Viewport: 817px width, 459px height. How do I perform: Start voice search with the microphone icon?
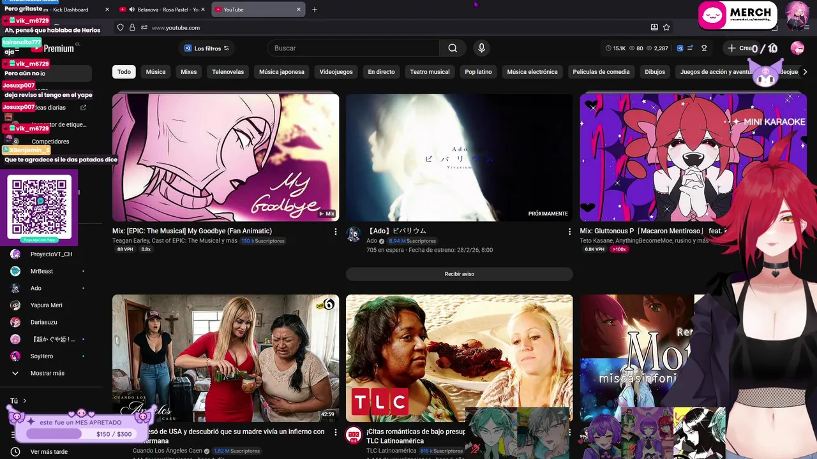[481, 48]
